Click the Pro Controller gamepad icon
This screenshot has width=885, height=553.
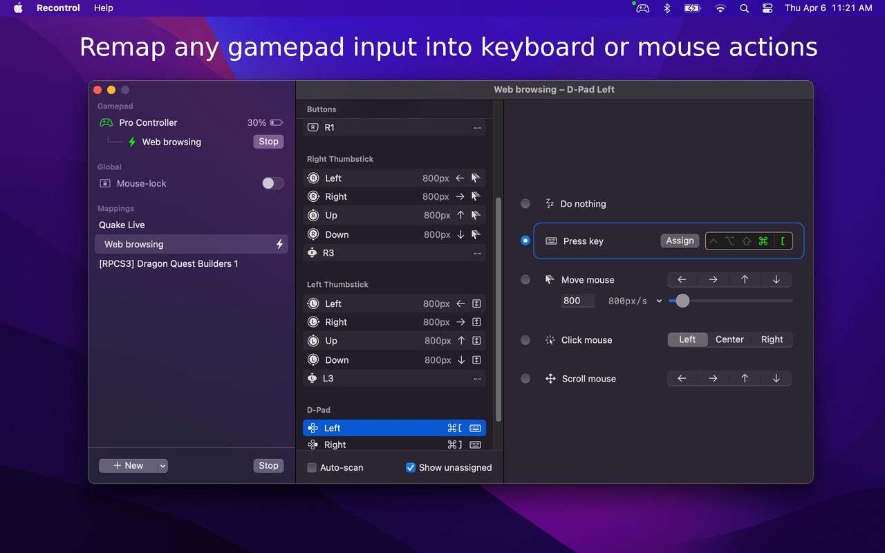(x=106, y=122)
